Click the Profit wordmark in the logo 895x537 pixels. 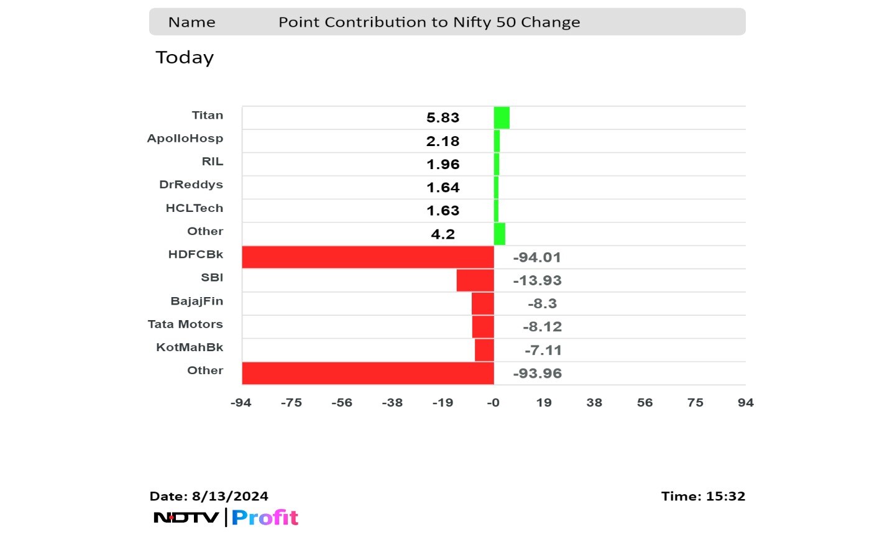pyautogui.click(x=265, y=517)
